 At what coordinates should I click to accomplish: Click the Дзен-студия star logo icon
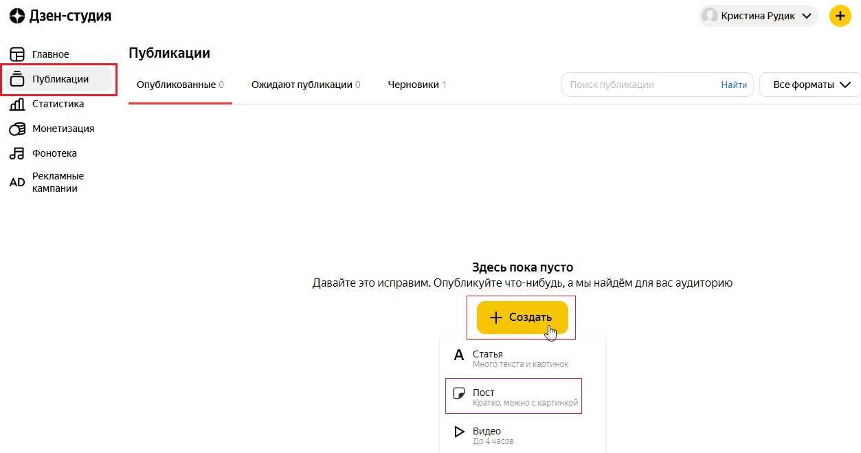[17, 16]
